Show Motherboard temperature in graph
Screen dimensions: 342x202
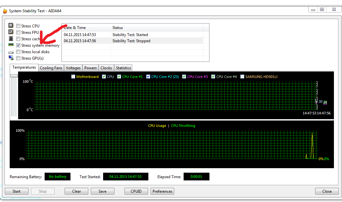click(73, 77)
